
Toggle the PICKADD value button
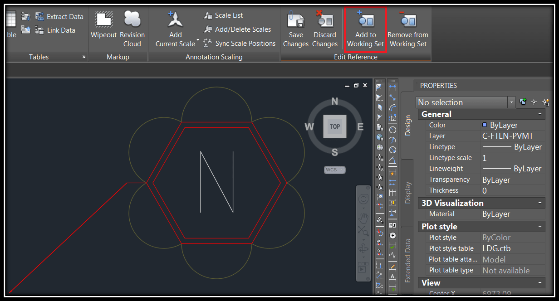(x=523, y=102)
